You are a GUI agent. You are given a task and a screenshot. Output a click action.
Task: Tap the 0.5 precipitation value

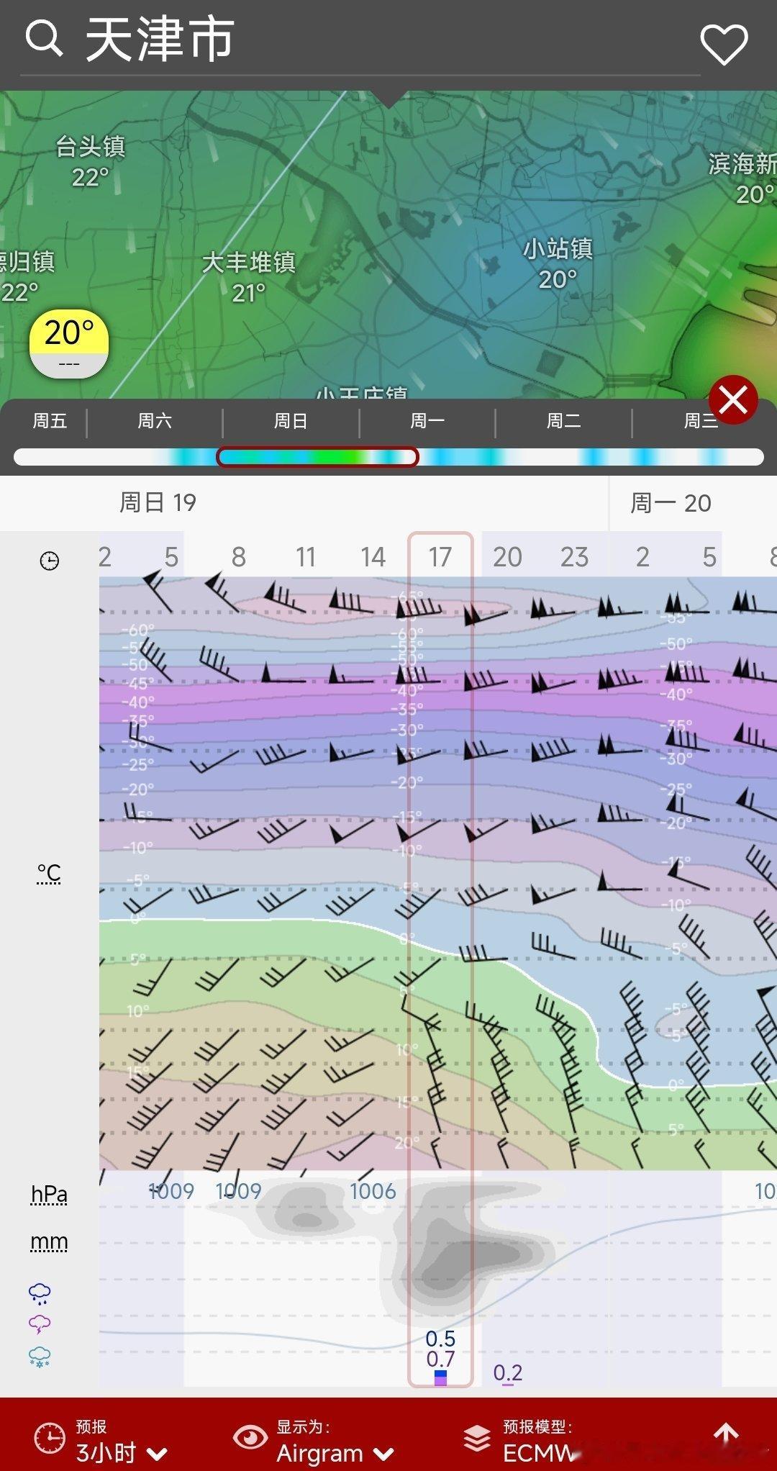(440, 1339)
